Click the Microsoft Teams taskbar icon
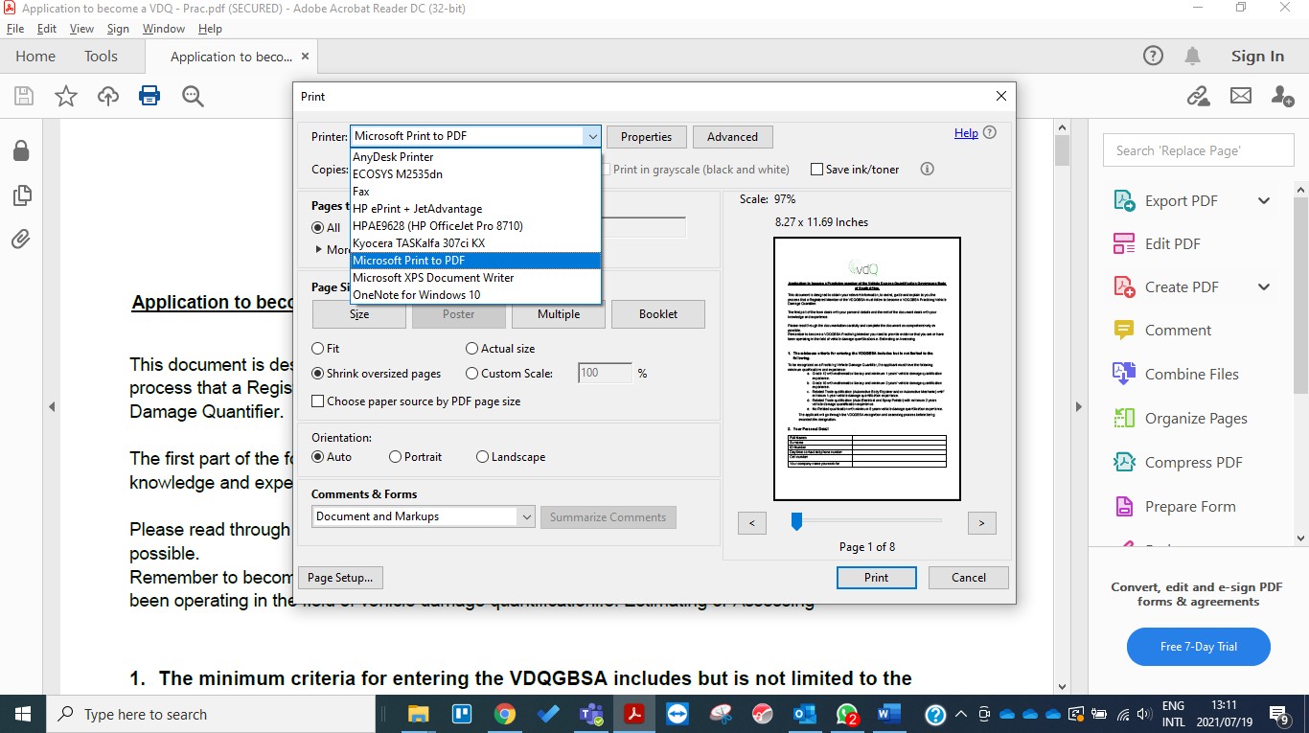Viewport: 1309px width, 733px height. click(591, 714)
